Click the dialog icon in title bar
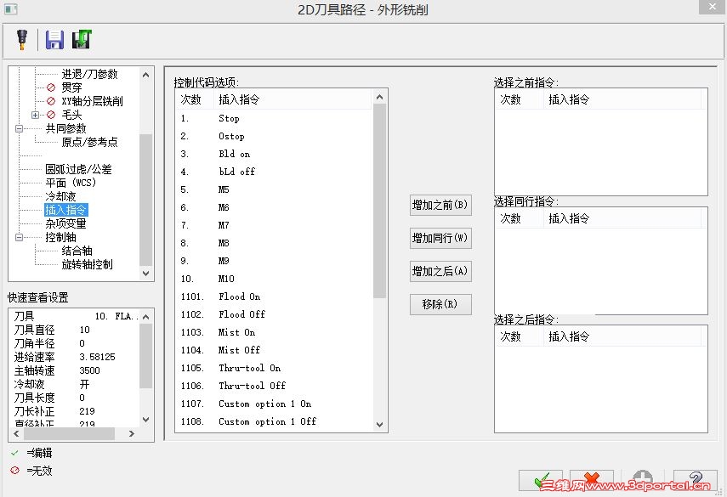The image size is (727, 497). (x=10, y=8)
